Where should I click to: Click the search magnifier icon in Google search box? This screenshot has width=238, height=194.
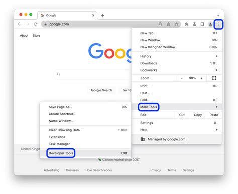pyautogui.click(x=59, y=74)
